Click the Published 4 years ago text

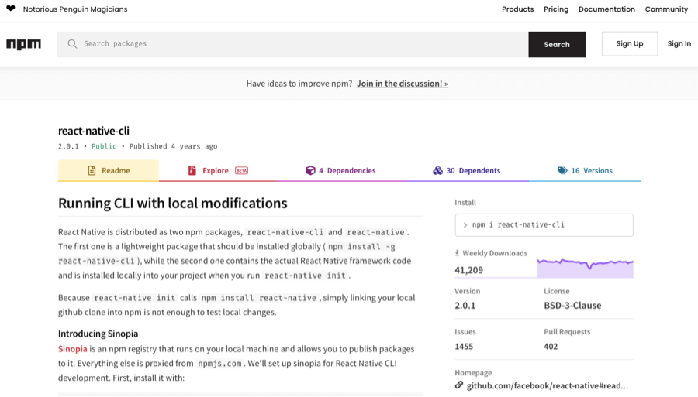(173, 146)
